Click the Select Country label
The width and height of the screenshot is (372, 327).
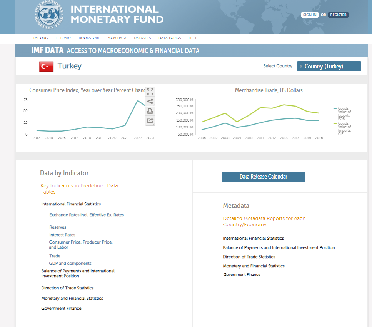pyautogui.click(x=278, y=66)
